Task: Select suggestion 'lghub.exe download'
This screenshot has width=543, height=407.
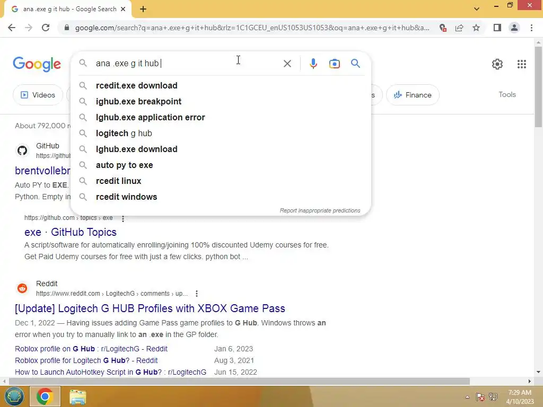Action: coord(221,149)
